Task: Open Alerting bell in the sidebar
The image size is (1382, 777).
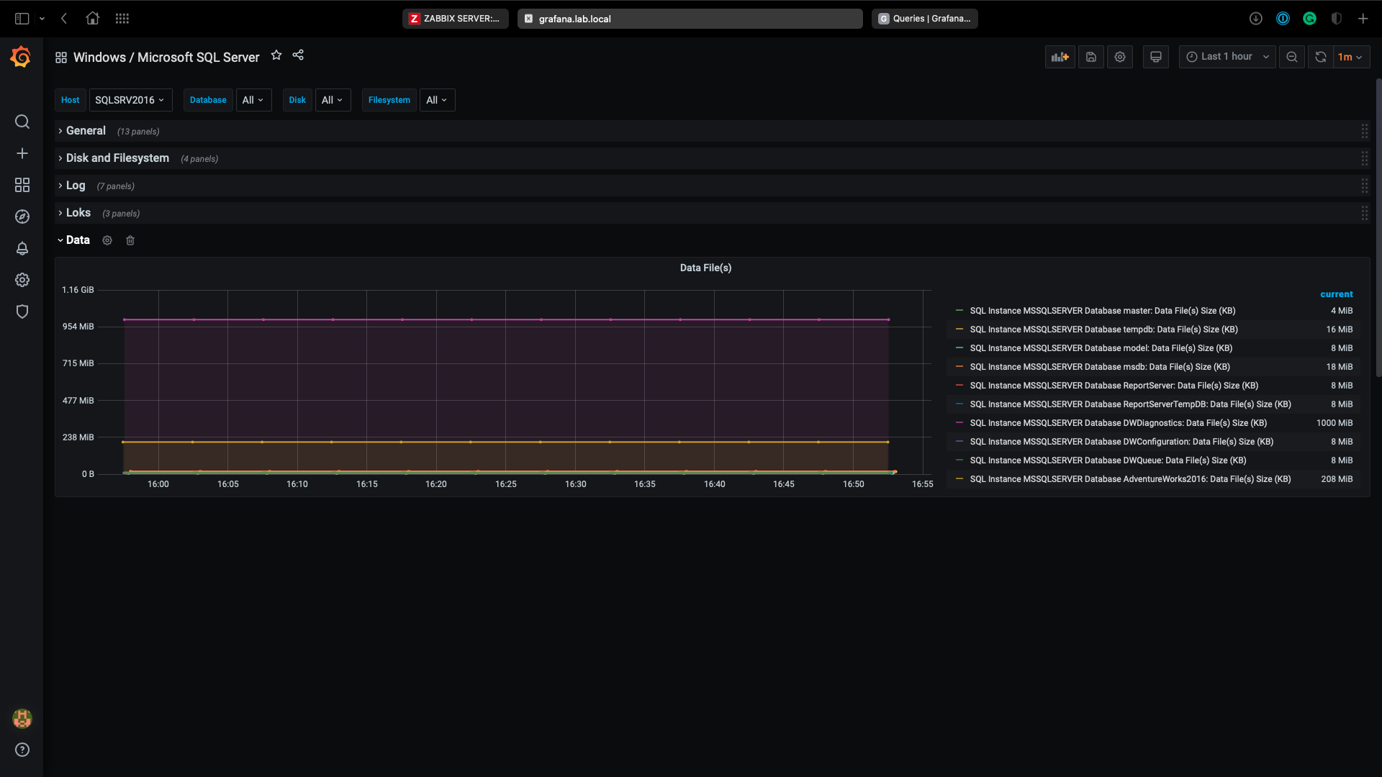Action: [x=22, y=248]
